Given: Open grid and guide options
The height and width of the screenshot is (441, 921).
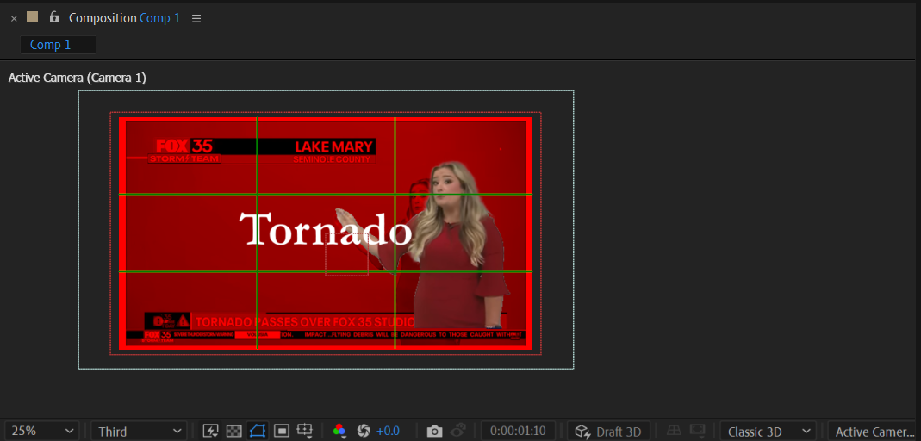Looking at the screenshot, I should (305, 431).
